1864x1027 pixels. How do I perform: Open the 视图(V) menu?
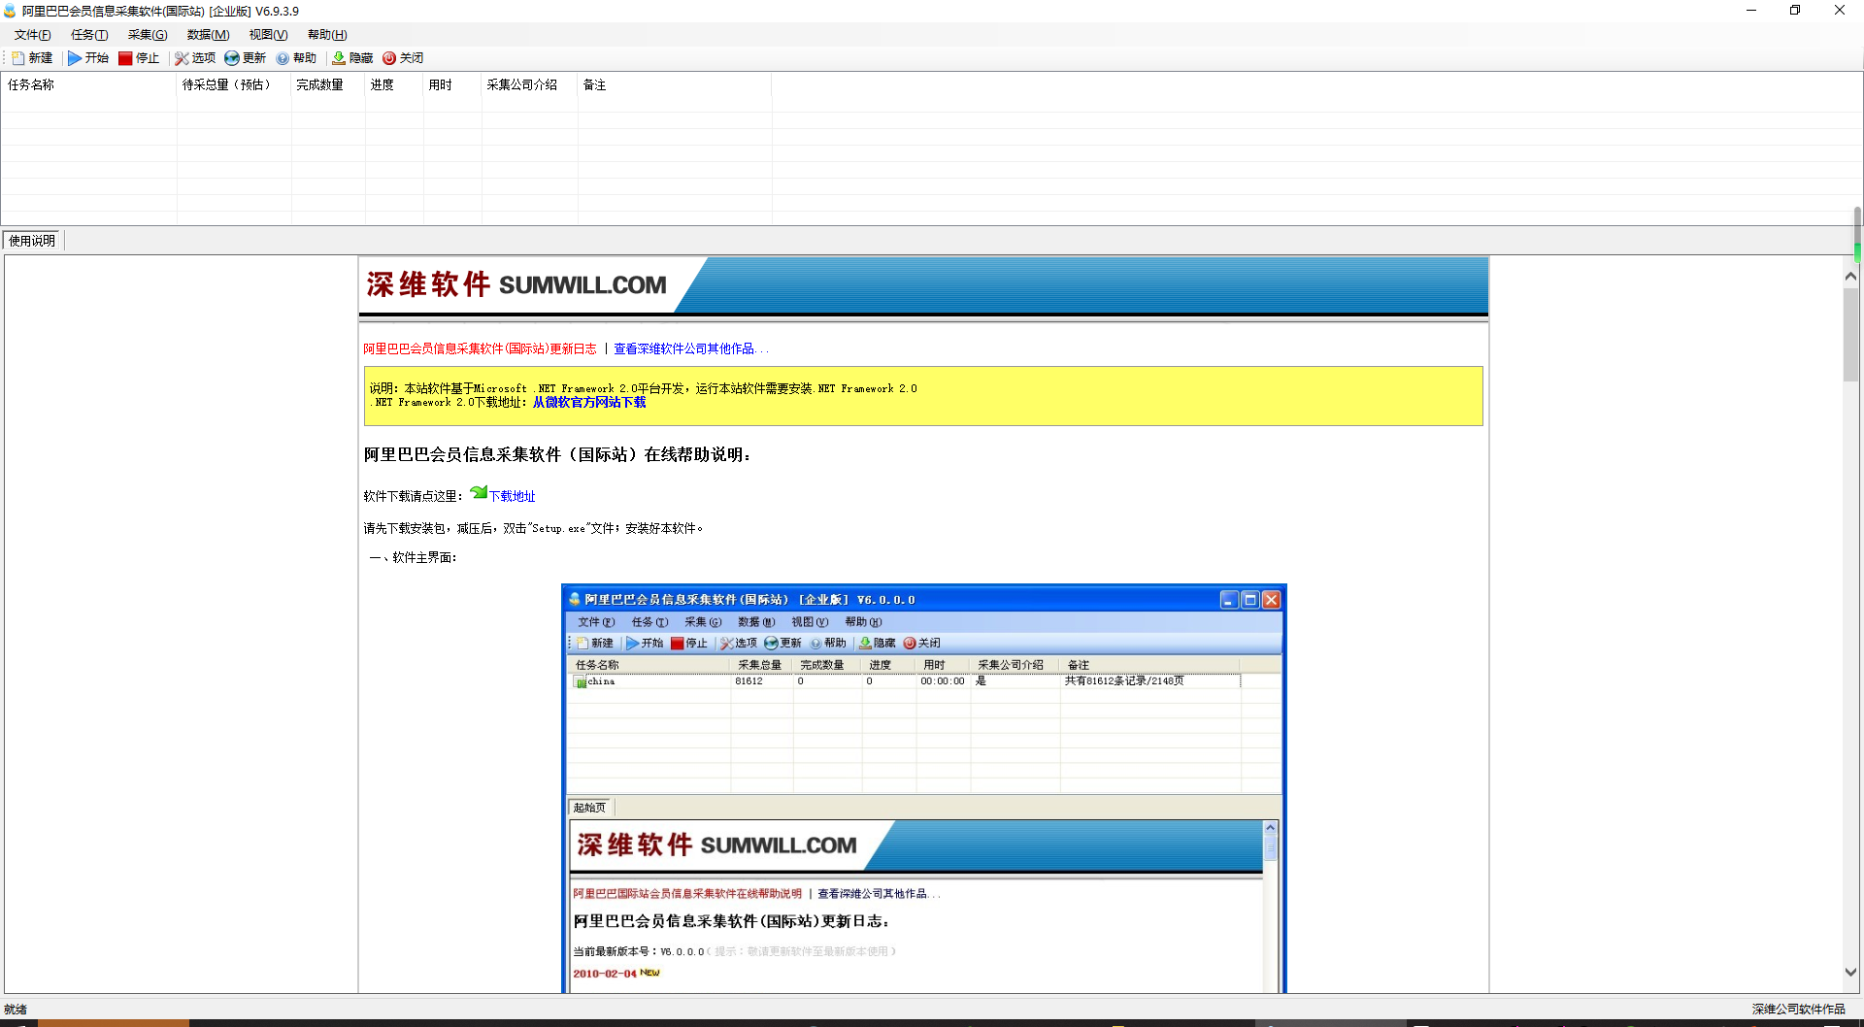click(268, 35)
